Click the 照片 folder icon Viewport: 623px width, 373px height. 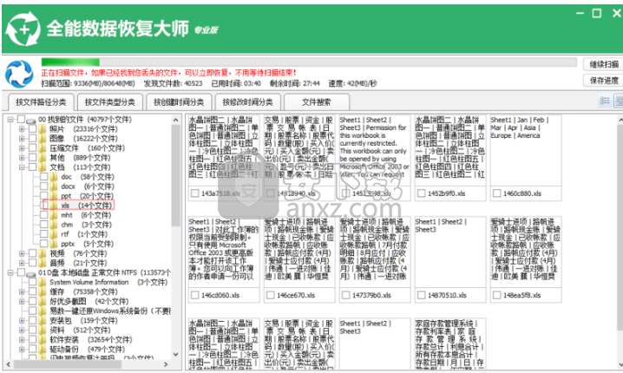[43, 129]
